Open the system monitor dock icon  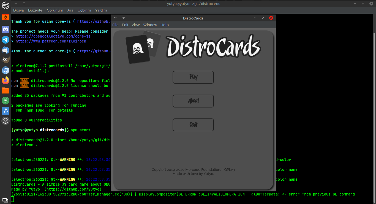tap(6, 111)
